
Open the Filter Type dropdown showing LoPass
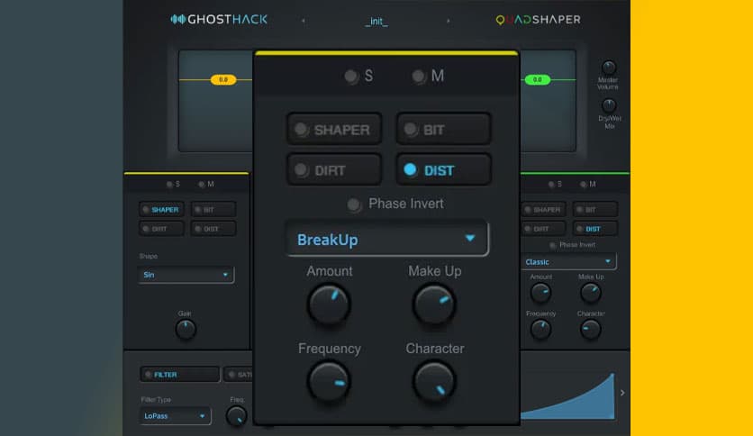[x=175, y=416]
